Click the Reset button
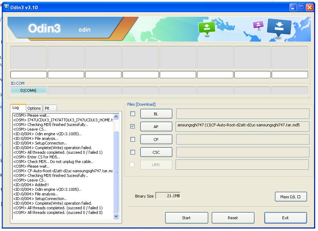Image resolution: width=318 pixels, height=231 pixels. [x=233, y=218]
